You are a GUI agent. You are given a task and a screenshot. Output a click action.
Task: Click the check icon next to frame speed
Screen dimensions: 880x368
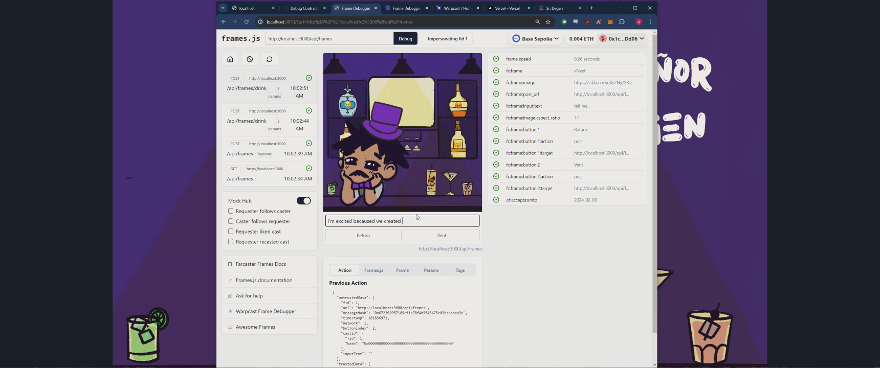pyautogui.click(x=496, y=59)
